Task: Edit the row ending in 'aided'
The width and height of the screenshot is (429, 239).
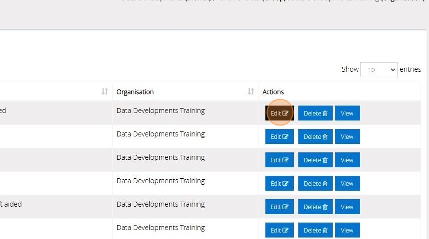Action: click(279, 207)
